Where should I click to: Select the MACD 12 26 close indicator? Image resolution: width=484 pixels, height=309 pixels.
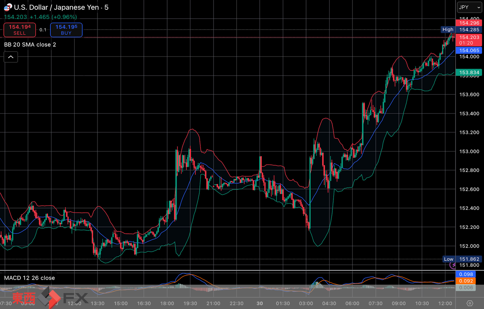click(29, 278)
